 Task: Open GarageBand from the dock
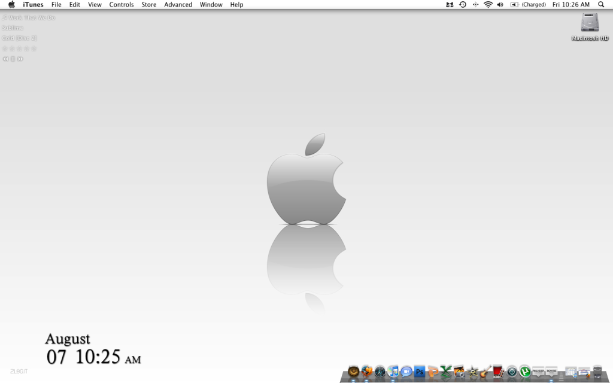[x=485, y=371]
